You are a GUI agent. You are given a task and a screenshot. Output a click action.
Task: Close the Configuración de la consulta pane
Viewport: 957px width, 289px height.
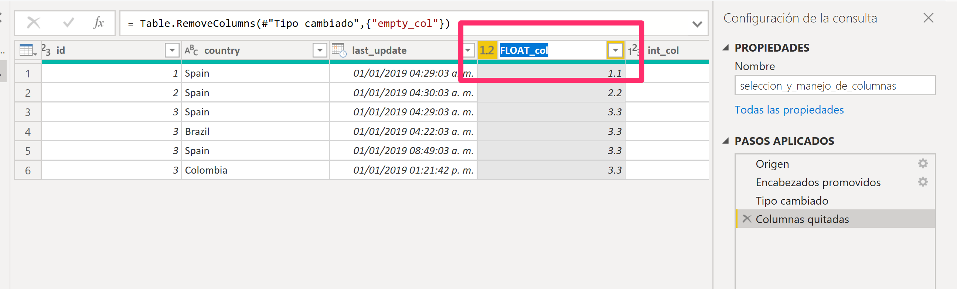click(929, 18)
